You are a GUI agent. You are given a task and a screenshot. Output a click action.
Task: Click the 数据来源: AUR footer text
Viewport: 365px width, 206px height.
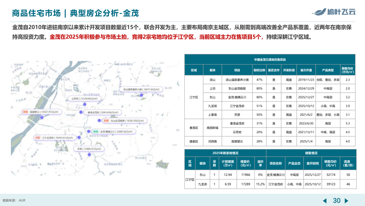(x=14, y=200)
